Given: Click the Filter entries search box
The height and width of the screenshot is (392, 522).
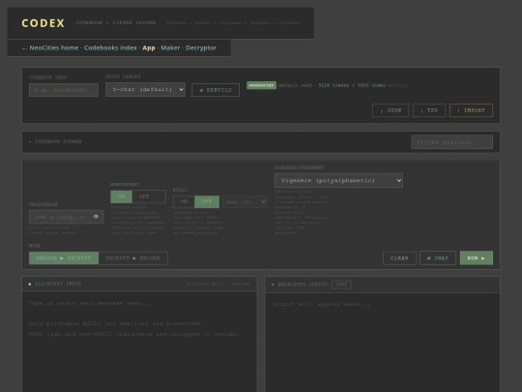Looking at the screenshot, I should pyautogui.click(x=451, y=142).
